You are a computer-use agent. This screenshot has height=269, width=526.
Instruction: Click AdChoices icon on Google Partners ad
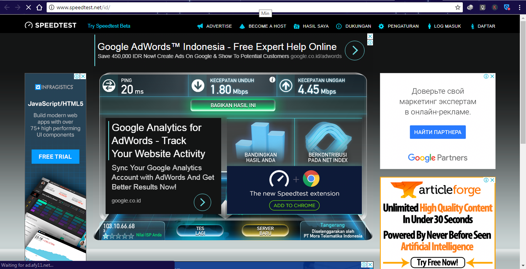[x=486, y=76]
